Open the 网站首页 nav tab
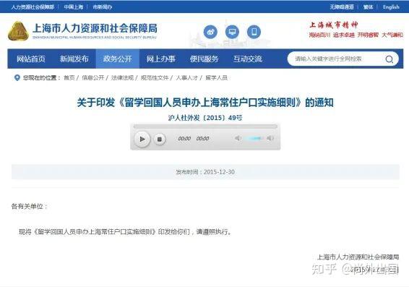The image size is (409, 287). pos(31,59)
